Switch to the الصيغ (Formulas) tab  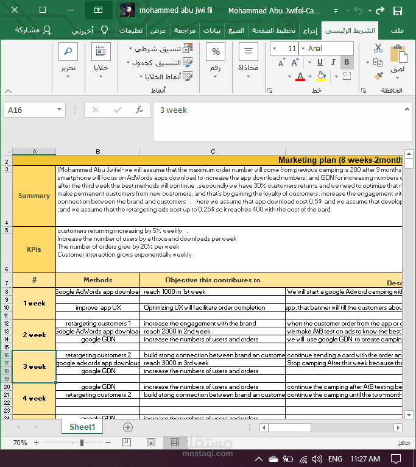coord(236,30)
